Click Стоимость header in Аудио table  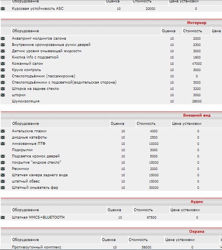coord(143,210)
